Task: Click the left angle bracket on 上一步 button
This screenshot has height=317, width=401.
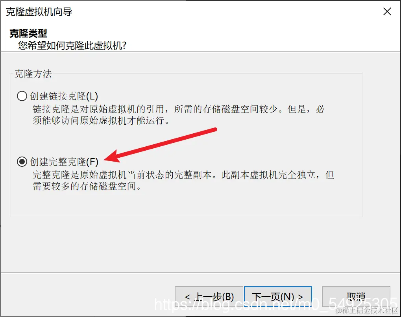Action: click(x=187, y=297)
